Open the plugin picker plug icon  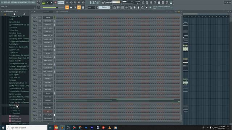point(138,7)
